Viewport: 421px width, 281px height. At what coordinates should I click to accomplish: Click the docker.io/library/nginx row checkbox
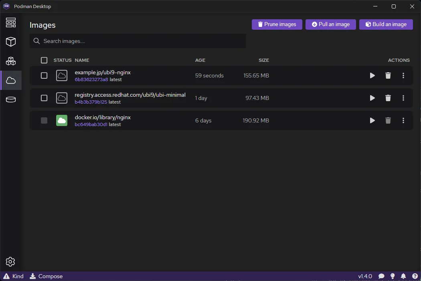pyautogui.click(x=44, y=120)
